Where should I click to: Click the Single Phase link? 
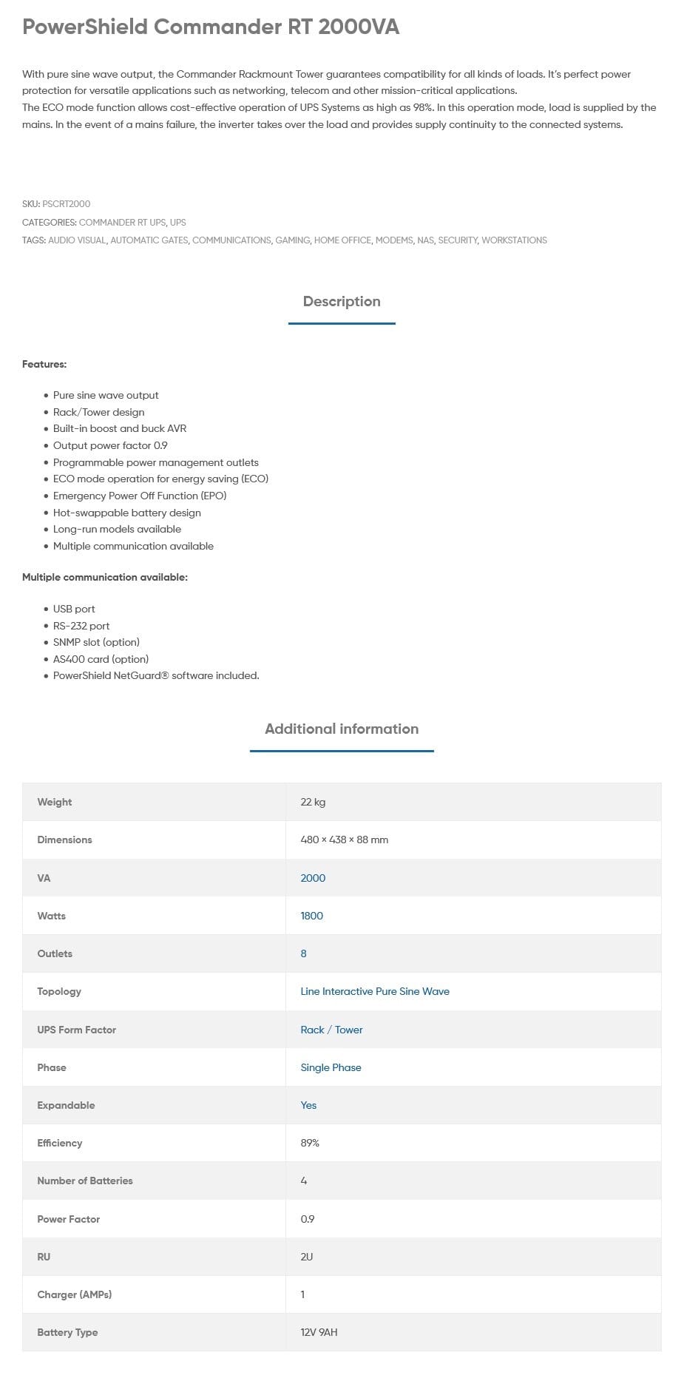331,1067
